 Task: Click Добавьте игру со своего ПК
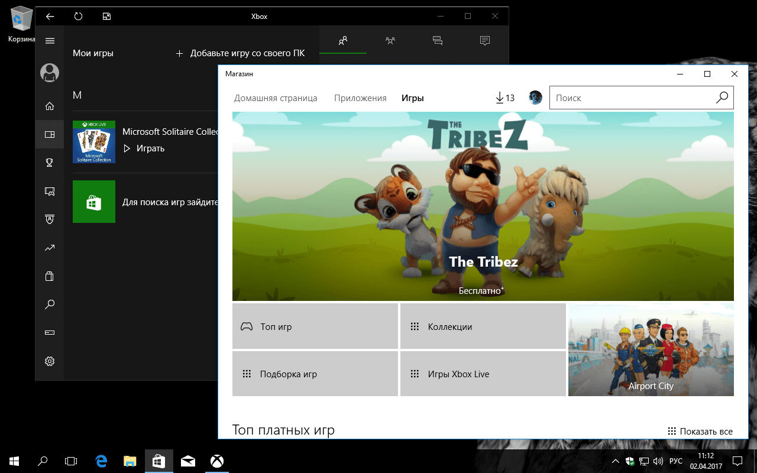pyautogui.click(x=247, y=53)
